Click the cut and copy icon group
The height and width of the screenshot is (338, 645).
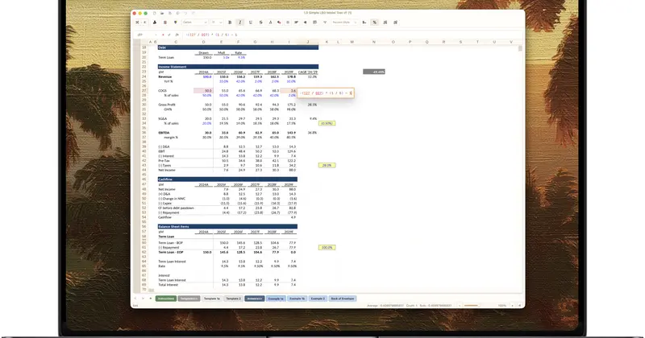pos(141,23)
